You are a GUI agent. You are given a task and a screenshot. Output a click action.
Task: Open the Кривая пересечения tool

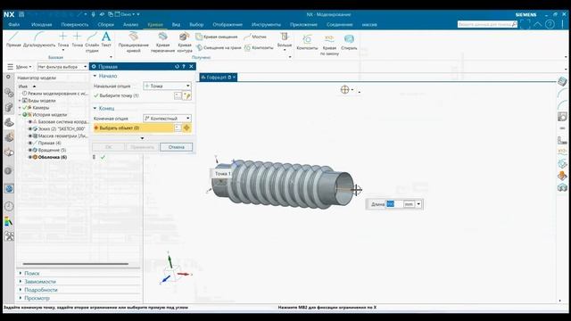pyautogui.click(x=162, y=42)
